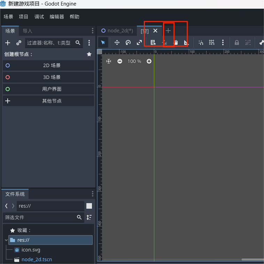Center the view with zoom reset icon
This screenshot has height=264, width=264.
(x=109, y=61)
